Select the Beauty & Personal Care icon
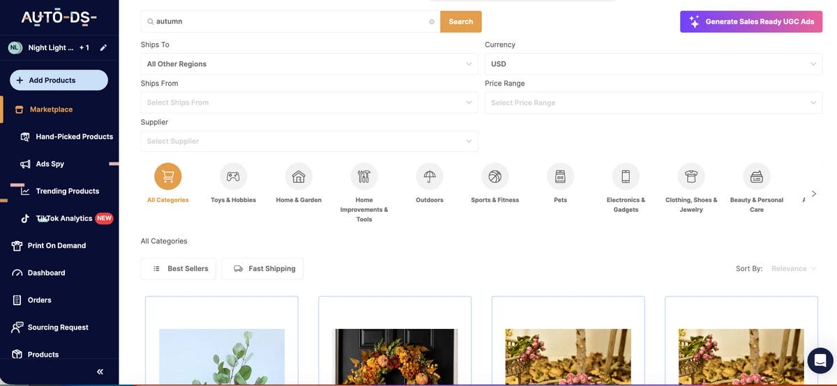 pos(757,176)
